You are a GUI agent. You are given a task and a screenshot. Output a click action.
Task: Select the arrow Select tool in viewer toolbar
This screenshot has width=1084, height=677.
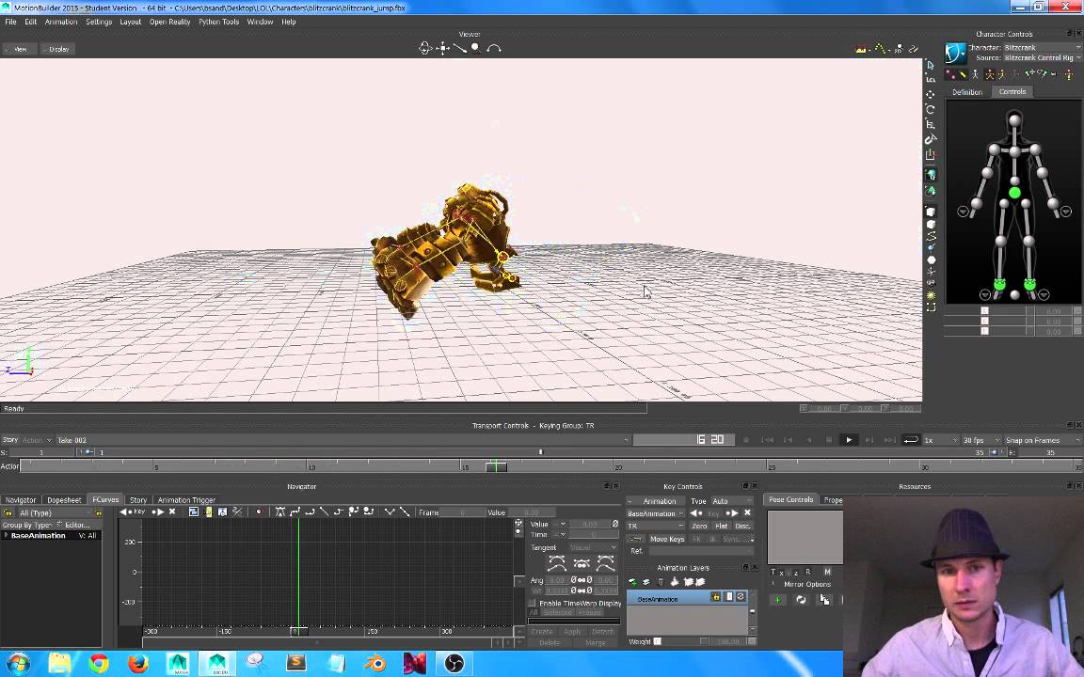931,65
